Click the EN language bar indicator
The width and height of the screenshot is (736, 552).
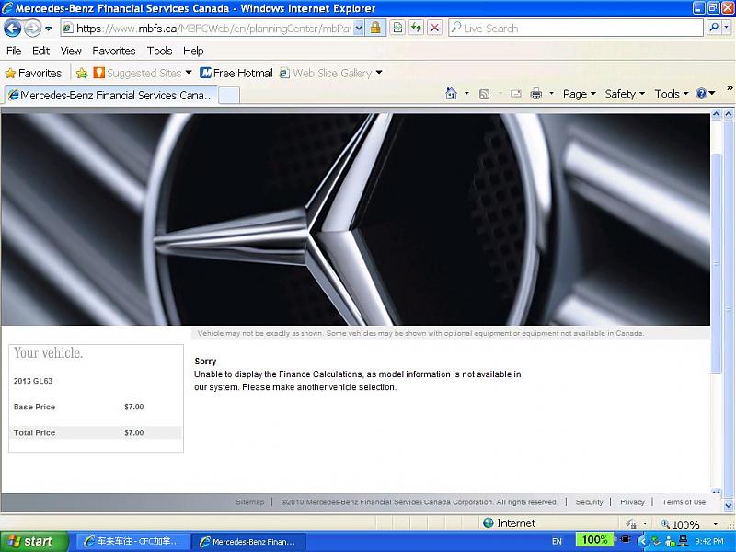(x=557, y=541)
